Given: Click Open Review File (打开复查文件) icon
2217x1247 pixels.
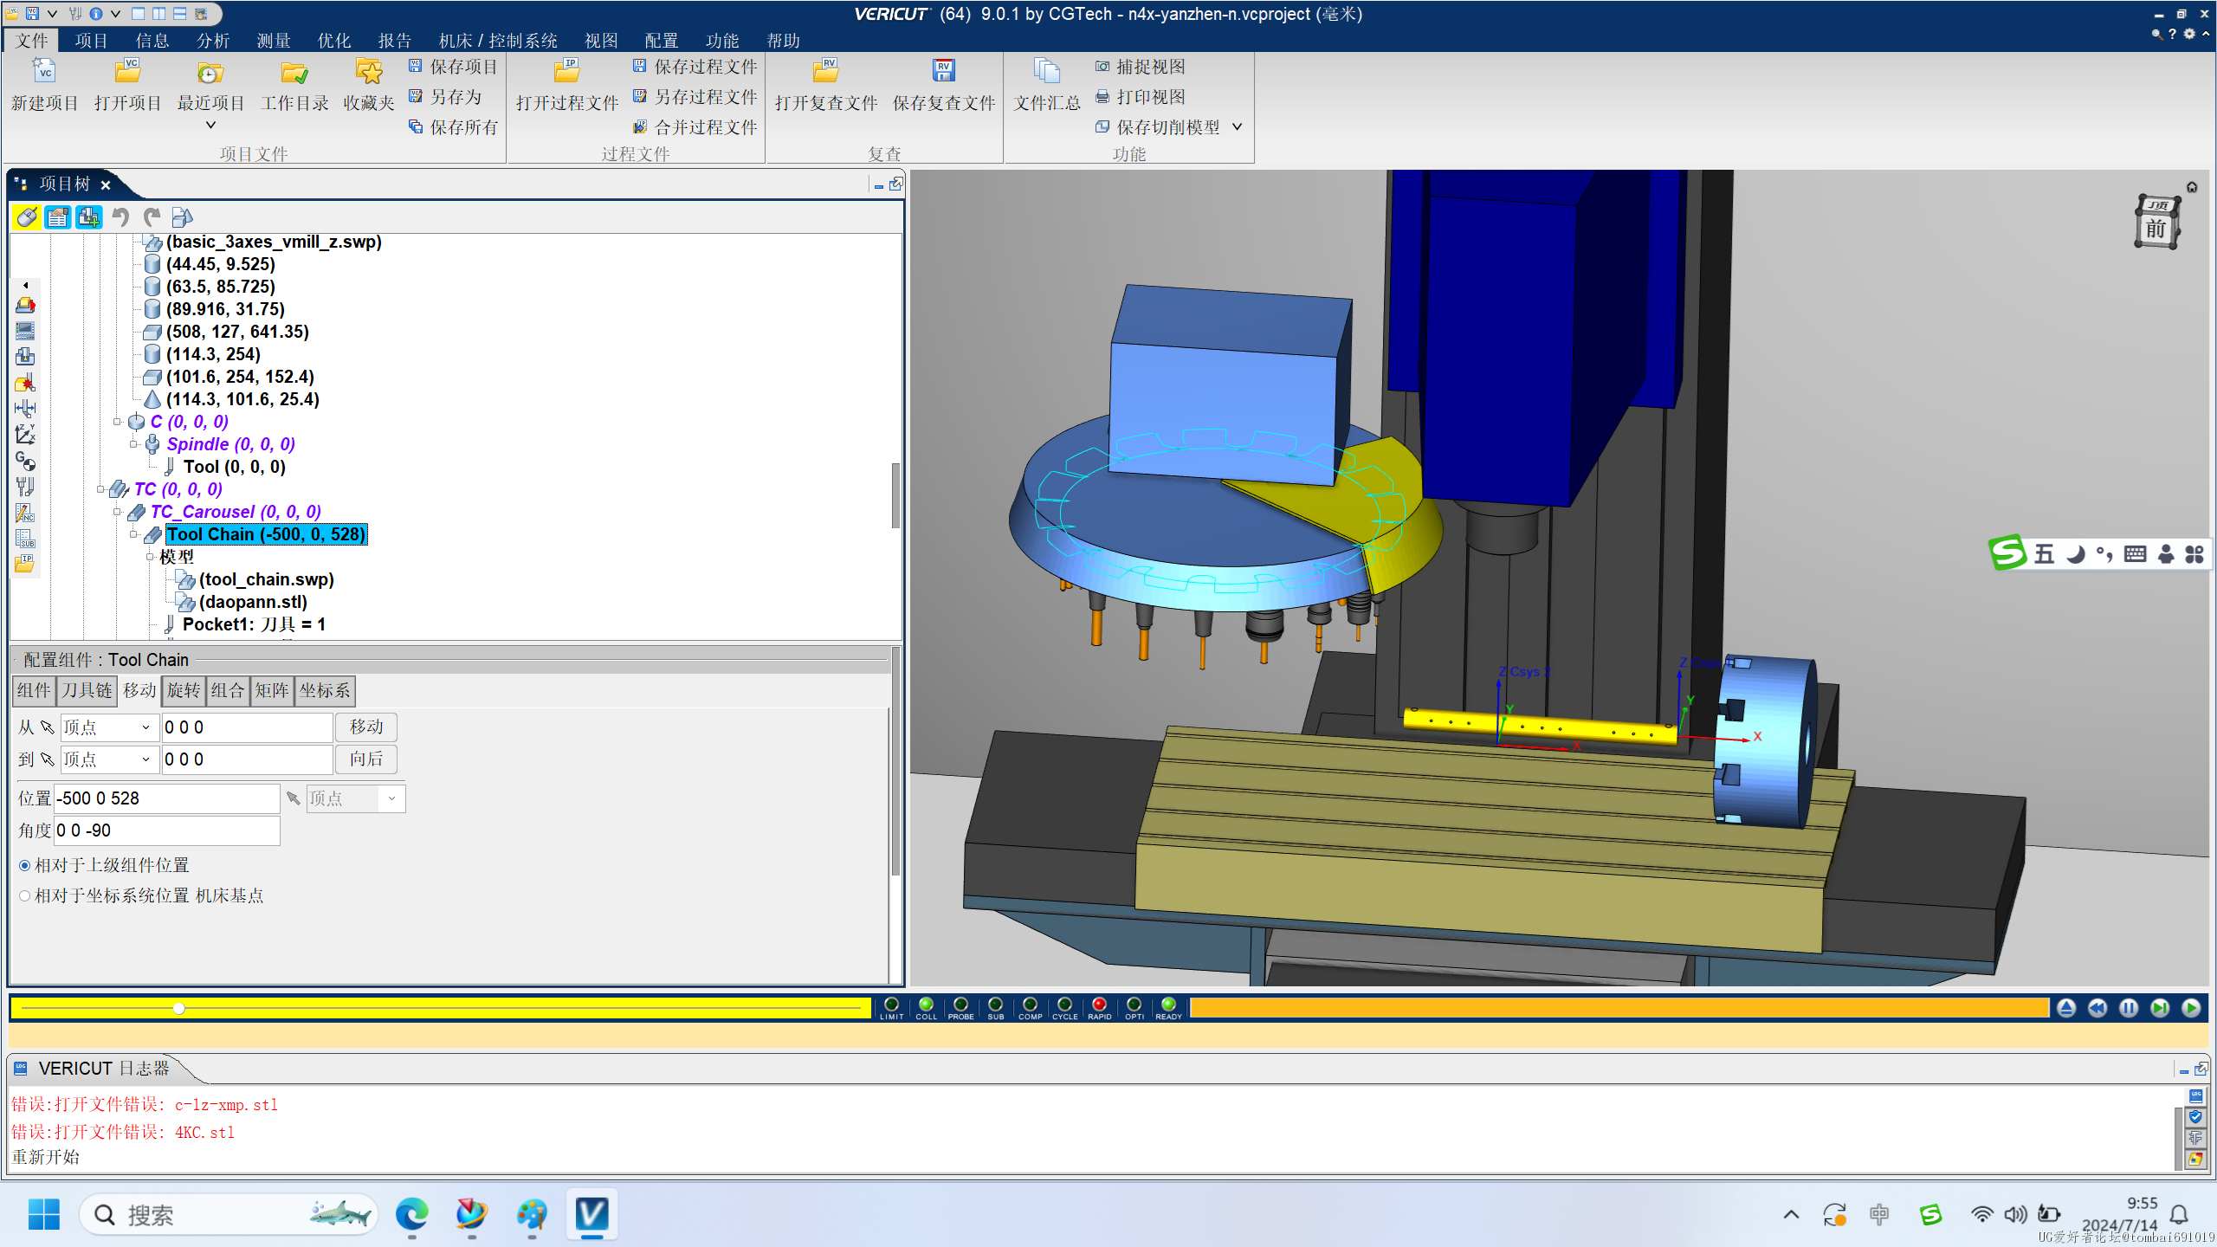Looking at the screenshot, I should (x=825, y=72).
